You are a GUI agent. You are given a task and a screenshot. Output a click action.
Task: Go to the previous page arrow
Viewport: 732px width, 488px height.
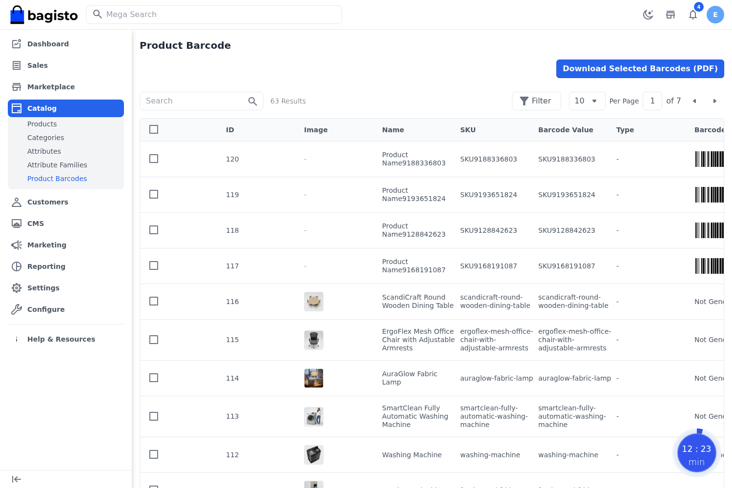point(694,101)
